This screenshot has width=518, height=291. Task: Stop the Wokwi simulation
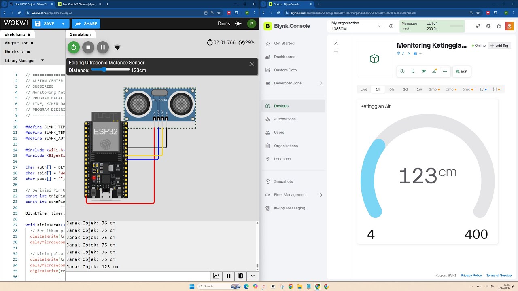[x=88, y=47]
